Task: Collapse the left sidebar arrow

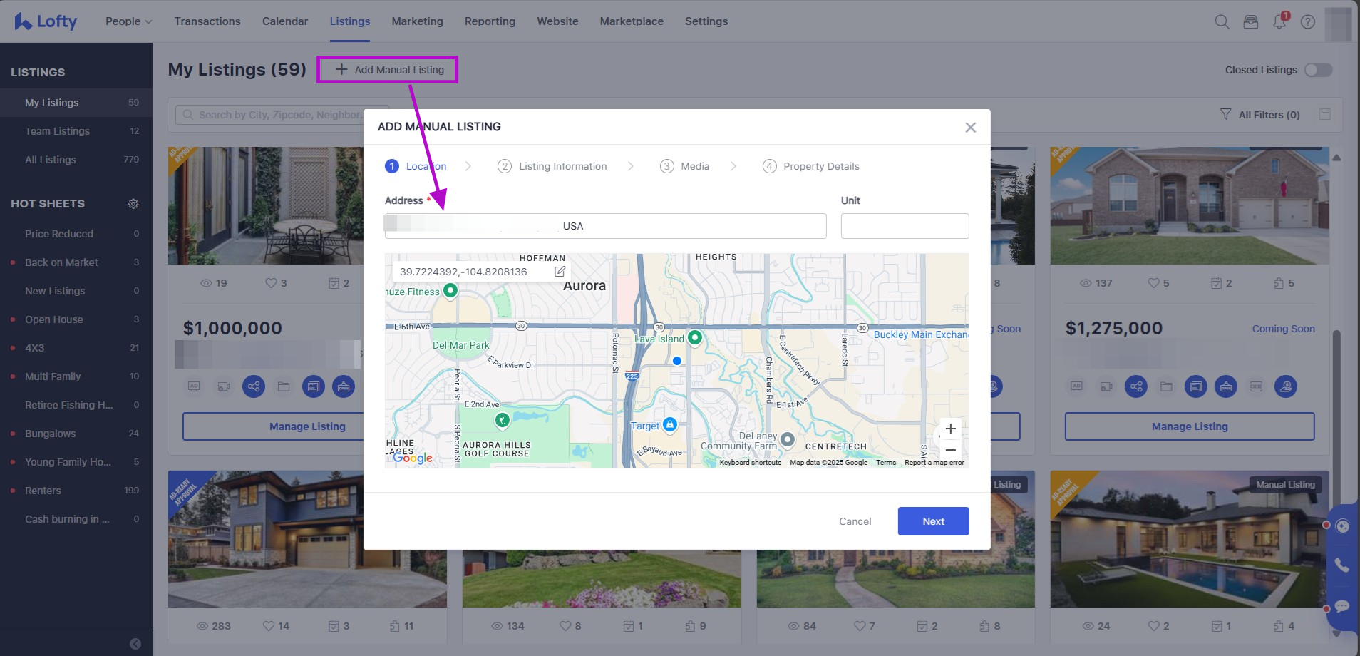Action: tap(135, 644)
